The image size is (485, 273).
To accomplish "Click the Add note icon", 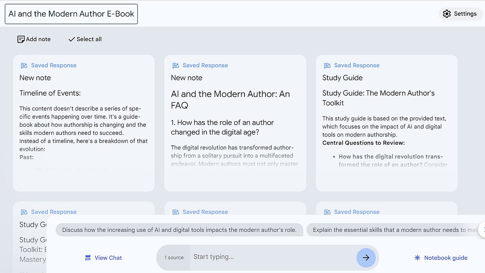I will point(21,39).
